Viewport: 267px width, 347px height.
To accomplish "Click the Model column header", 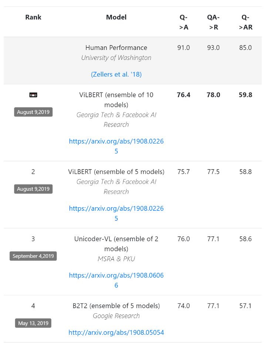I will 116,17.
